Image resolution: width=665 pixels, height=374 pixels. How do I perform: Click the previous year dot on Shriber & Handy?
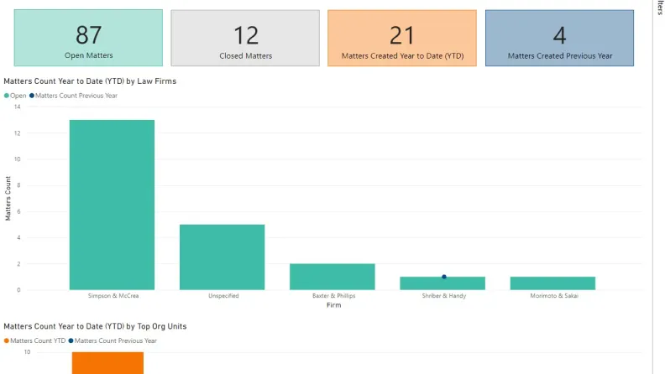(443, 277)
